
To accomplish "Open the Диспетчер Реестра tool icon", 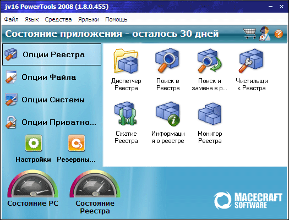I will tap(126, 61).
